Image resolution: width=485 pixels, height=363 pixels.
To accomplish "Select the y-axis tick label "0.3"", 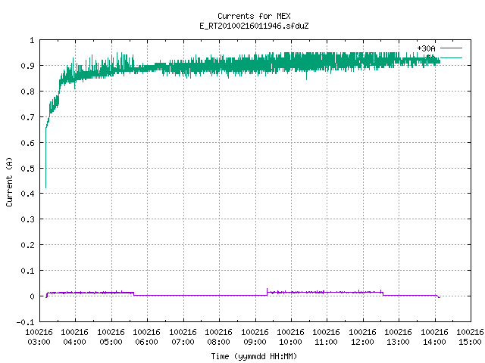I will 28,219.
